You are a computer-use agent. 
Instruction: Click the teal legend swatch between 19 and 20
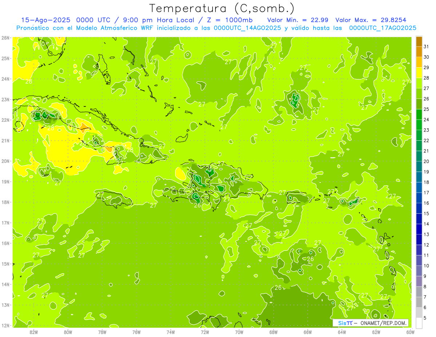coord(419,167)
